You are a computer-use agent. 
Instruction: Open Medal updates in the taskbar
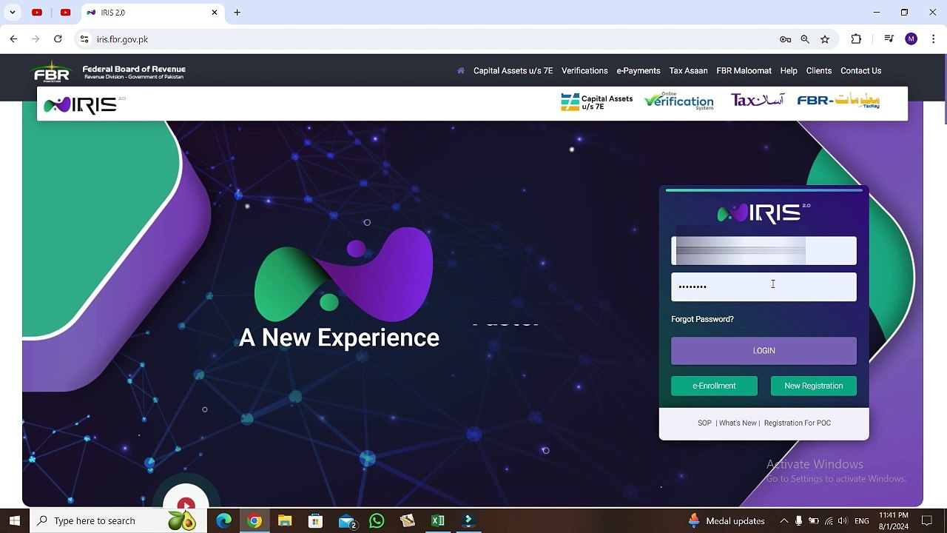727,521
